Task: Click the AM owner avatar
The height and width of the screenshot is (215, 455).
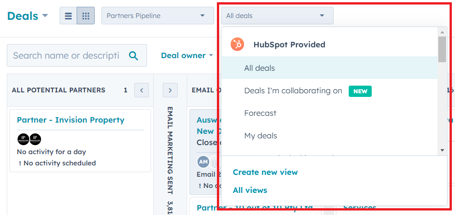Action: coord(203,162)
